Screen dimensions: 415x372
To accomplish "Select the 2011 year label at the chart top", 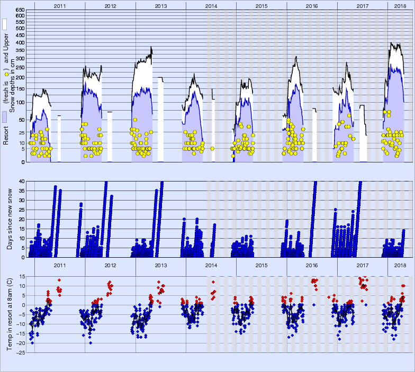I will coord(59,5).
